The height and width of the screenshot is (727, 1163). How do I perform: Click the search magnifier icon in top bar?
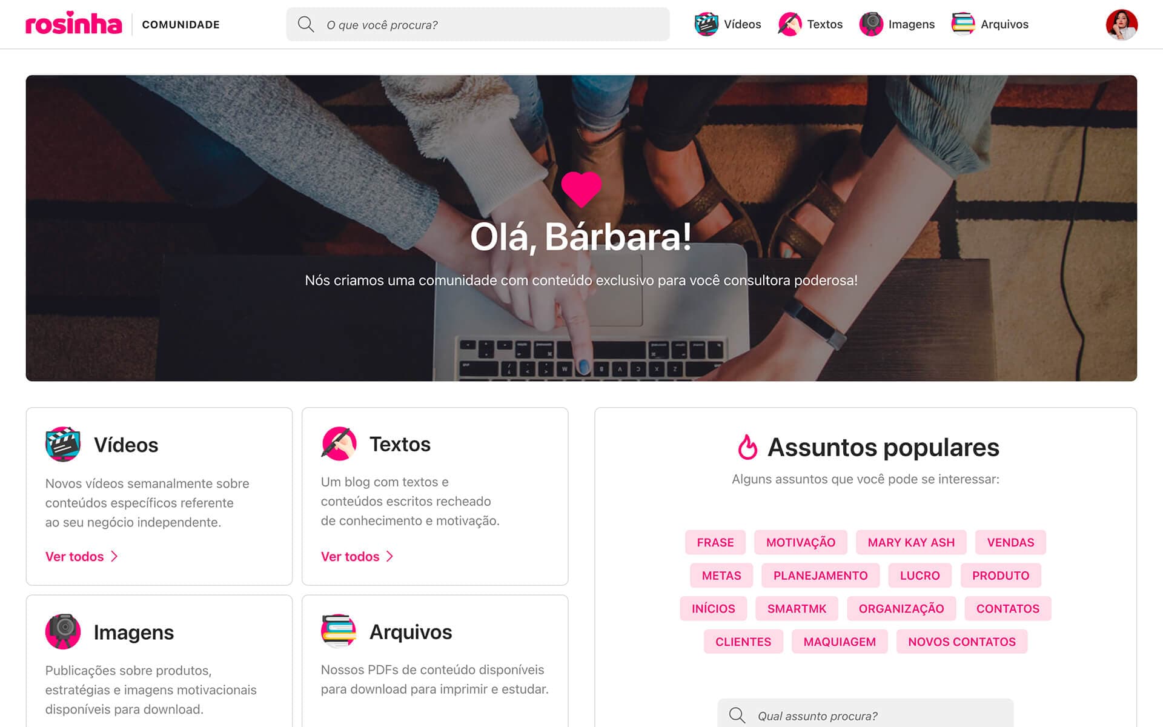click(306, 24)
